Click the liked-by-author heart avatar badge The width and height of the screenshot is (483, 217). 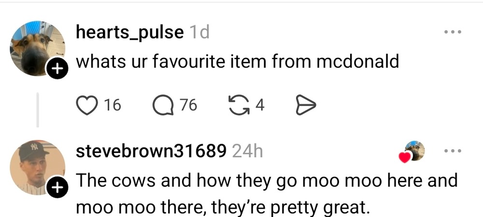(x=412, y=152)
